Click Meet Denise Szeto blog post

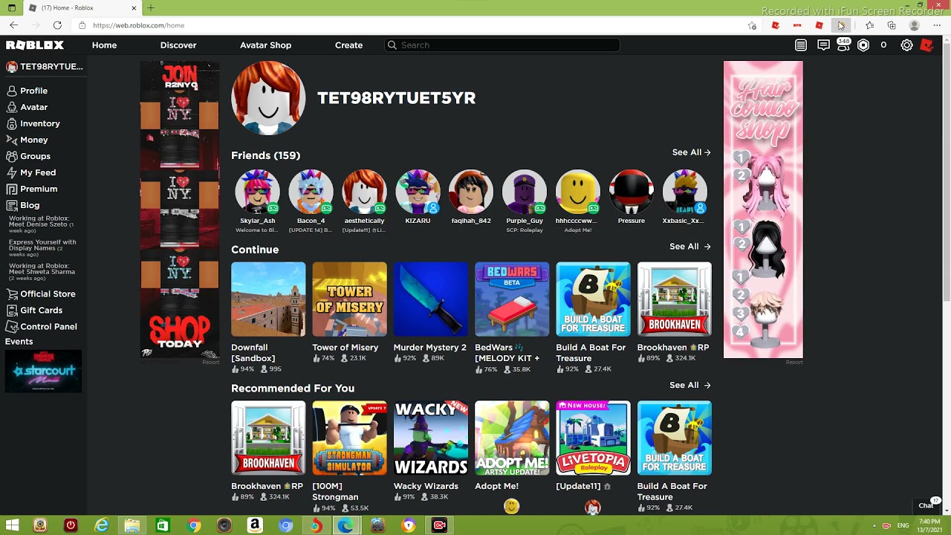(x=42, y=224)
